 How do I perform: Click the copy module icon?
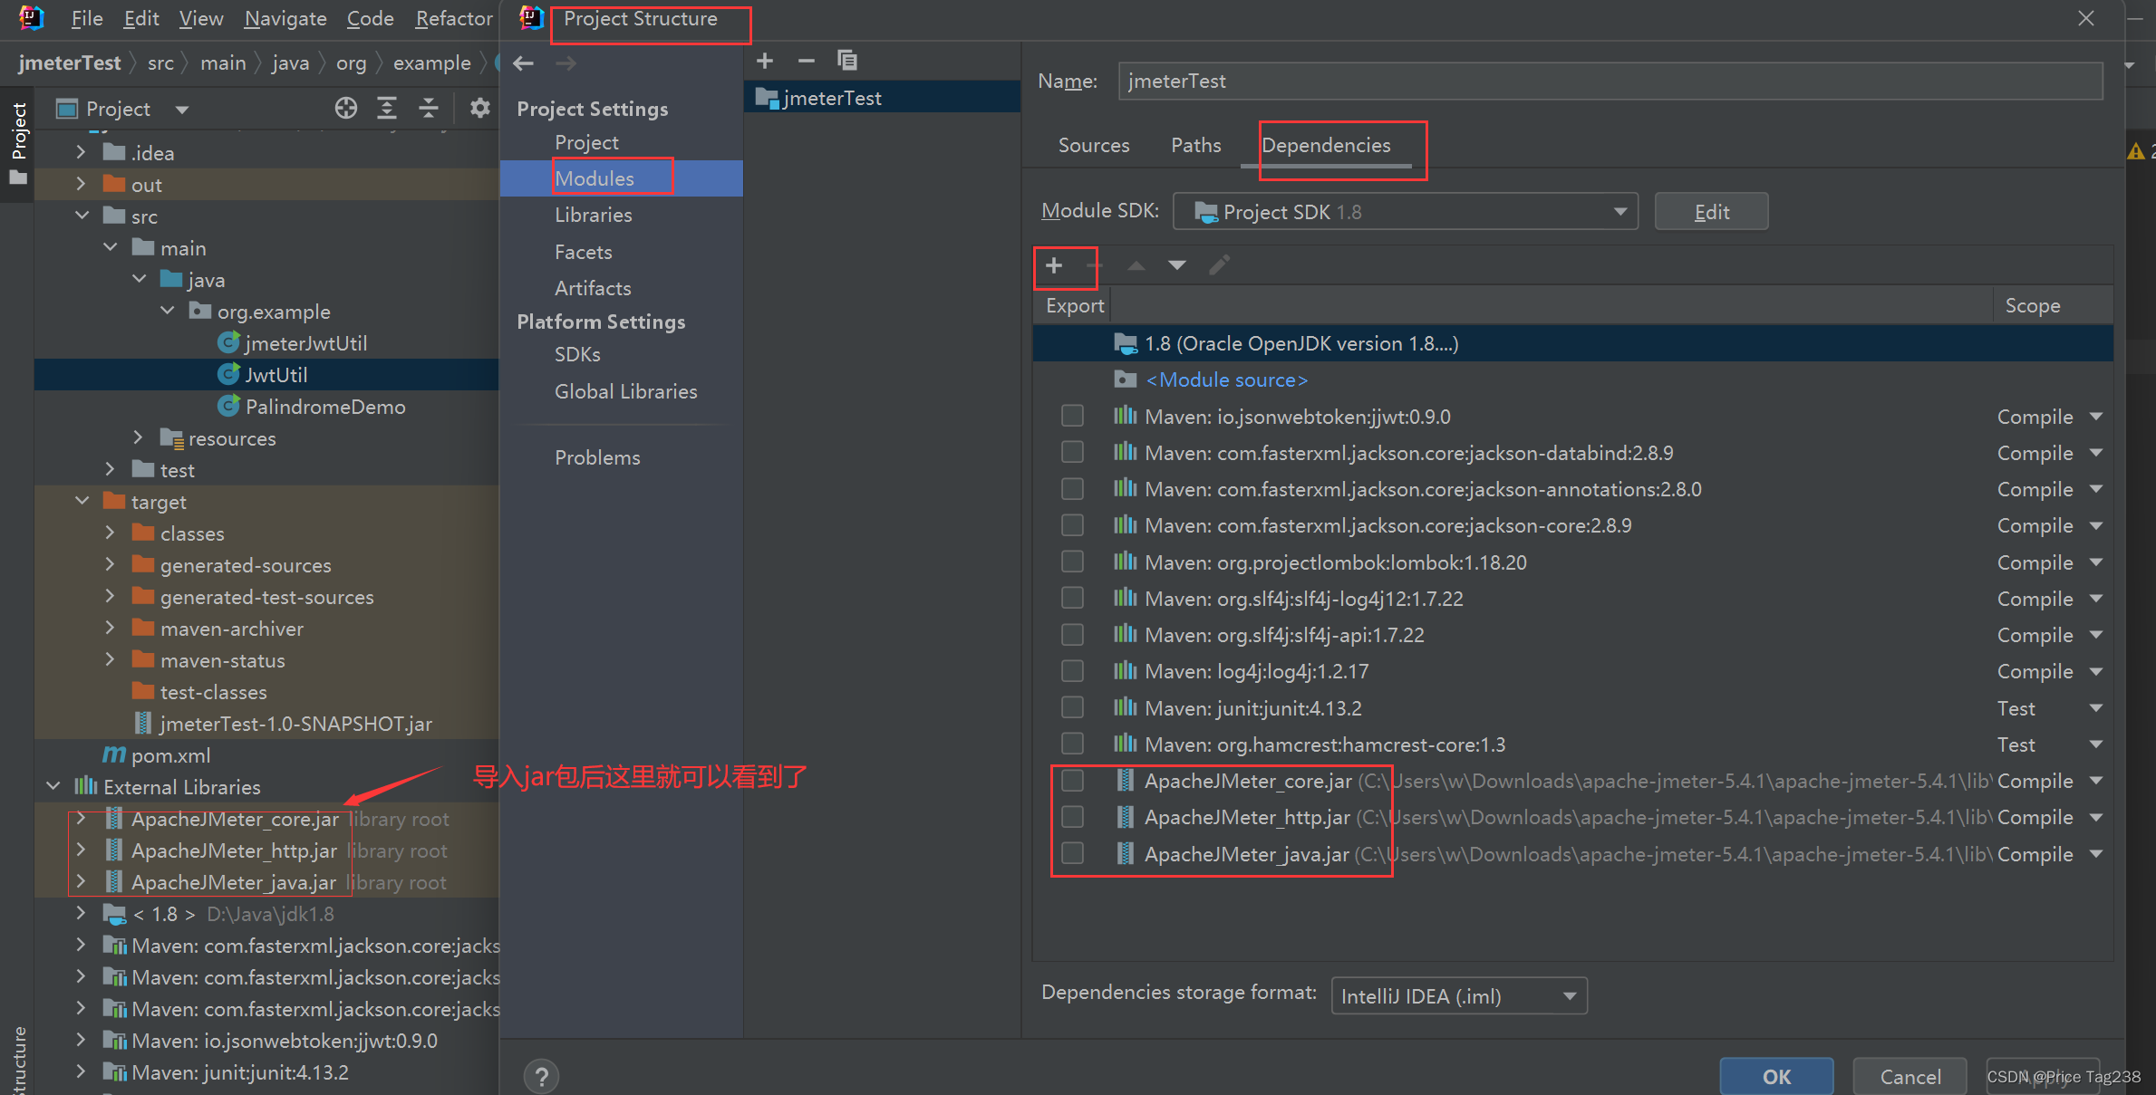(x=847, y=61)
